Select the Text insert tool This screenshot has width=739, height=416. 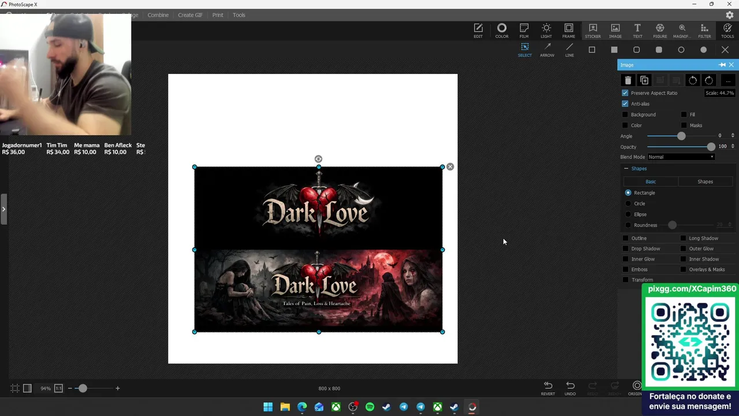(637, 31)
